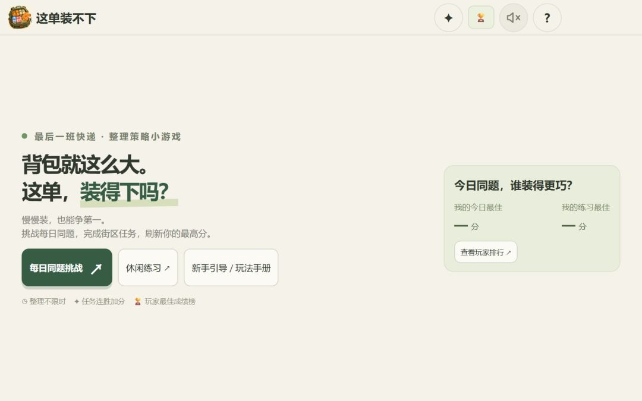
Task: Click the 我的今日最佳 score label
Action: [478, 207]
